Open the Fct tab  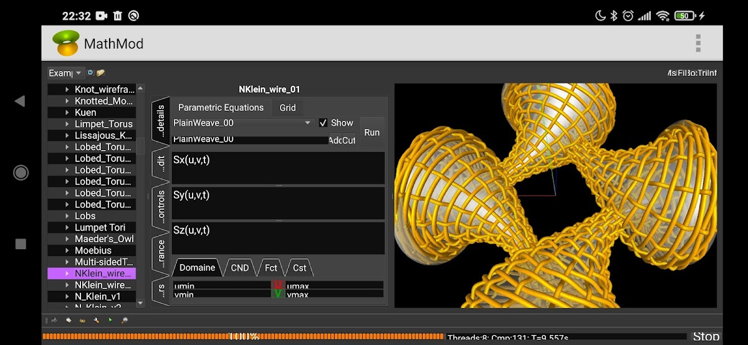click(271, 268)
